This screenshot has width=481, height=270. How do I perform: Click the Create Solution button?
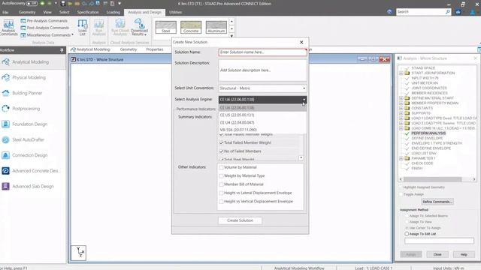tap(240, 220)
